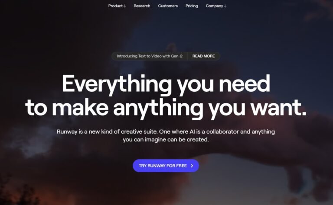Click the Gen-2 text in the banner

pyautogui.click(x=176, y=56)
